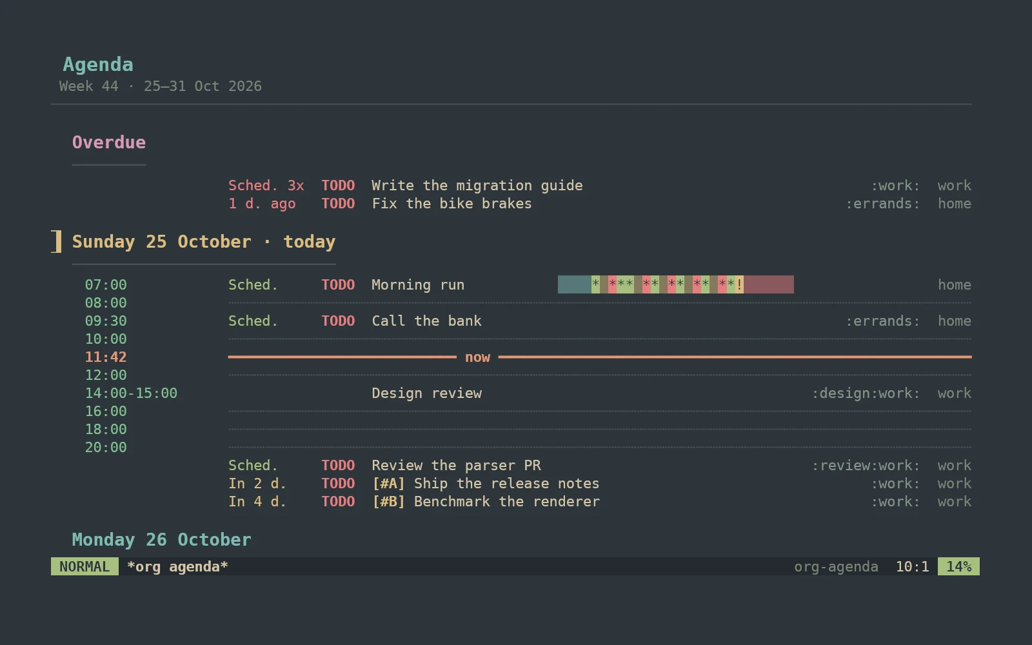
Task: Click the TODO keyword of Write the migration guide
Action: click(x=338, y=186)
